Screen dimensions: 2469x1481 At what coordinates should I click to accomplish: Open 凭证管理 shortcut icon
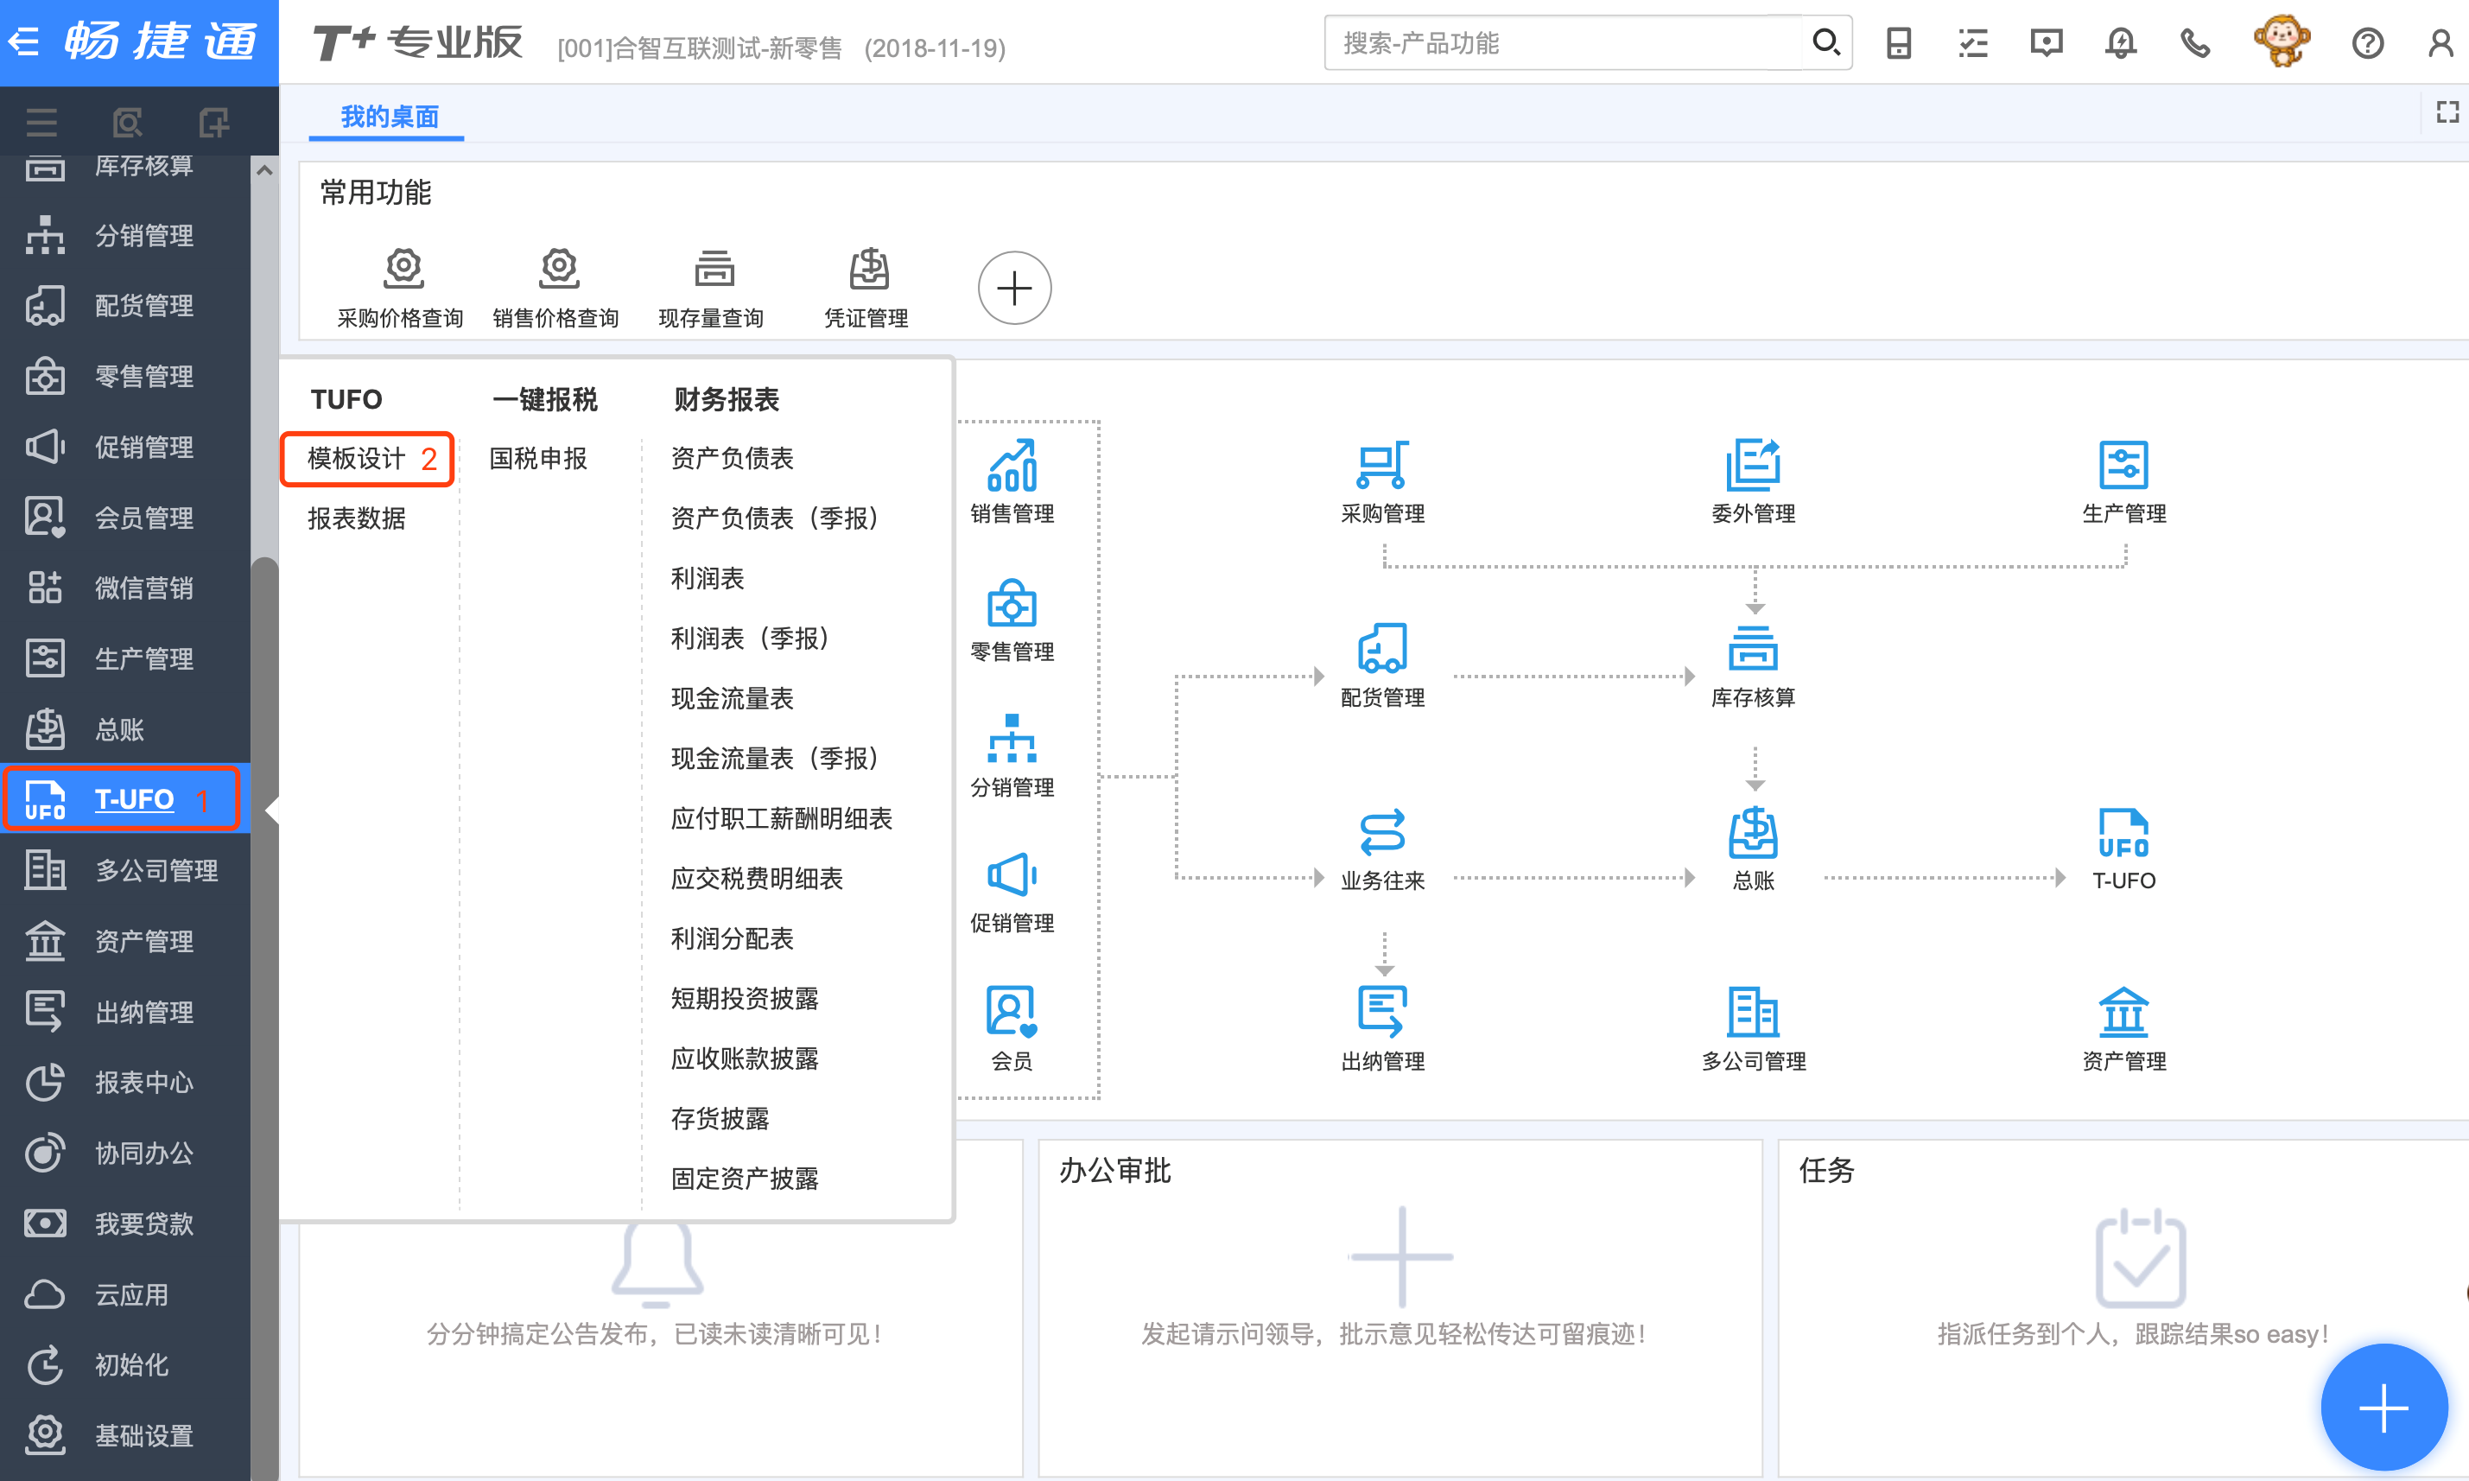tap(869, 268)
